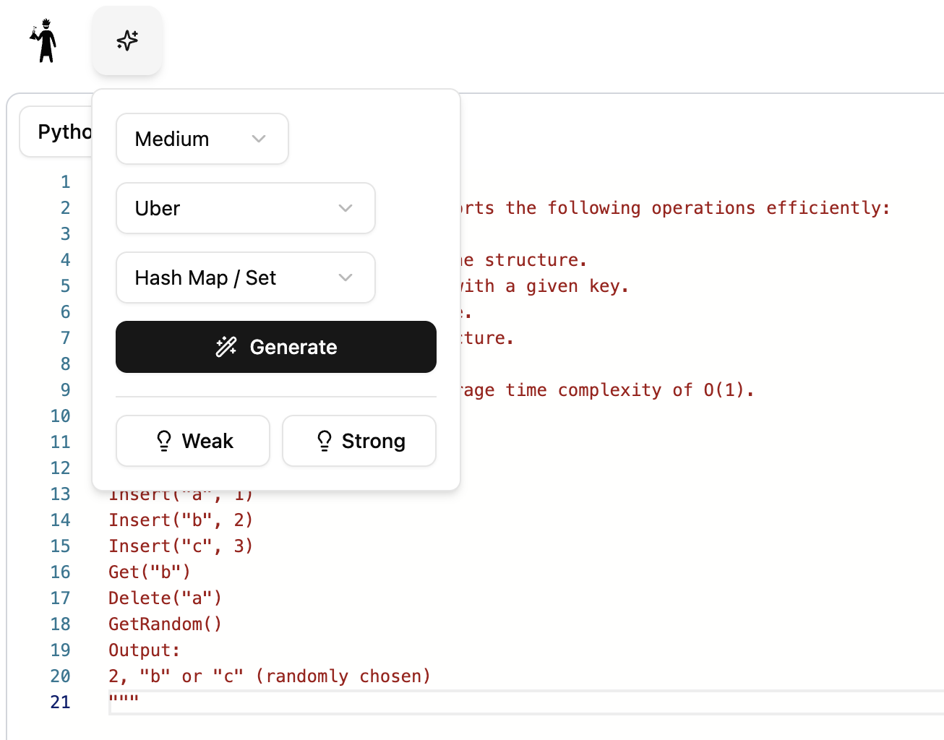Click line number 21 in the gutter
The height and width of the screenshot is (740, 944).
61,702
